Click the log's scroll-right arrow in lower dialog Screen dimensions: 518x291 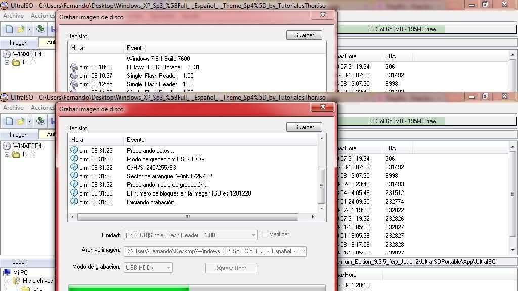pos(313,217)
